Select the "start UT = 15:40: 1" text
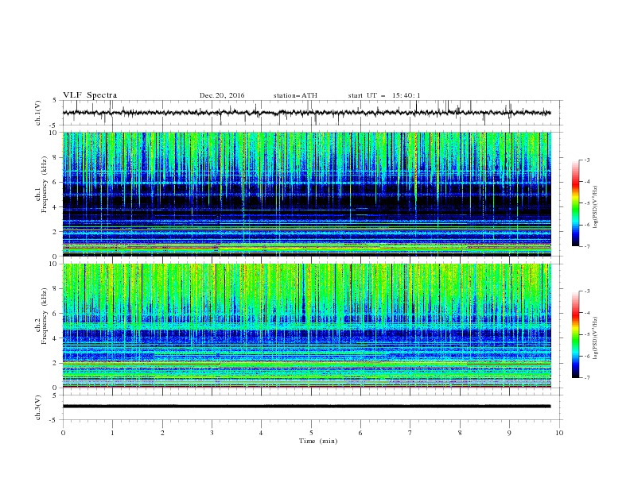 384,95
